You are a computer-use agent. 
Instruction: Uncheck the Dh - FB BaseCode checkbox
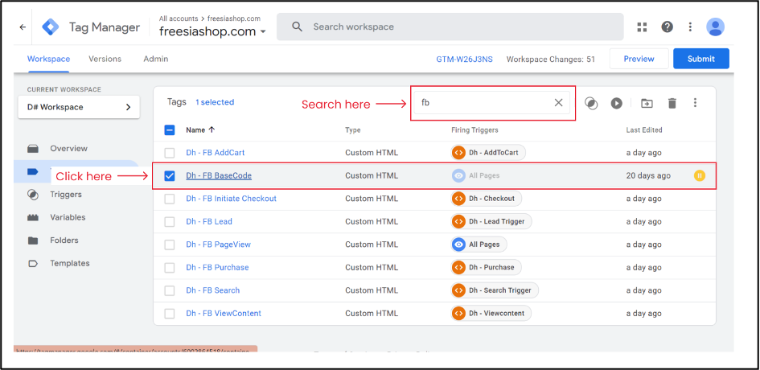pos(169,175)
